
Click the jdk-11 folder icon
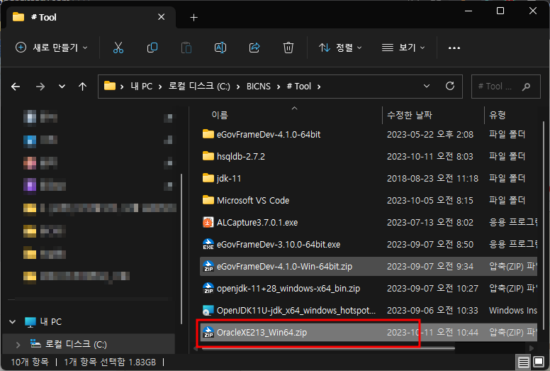208,178
